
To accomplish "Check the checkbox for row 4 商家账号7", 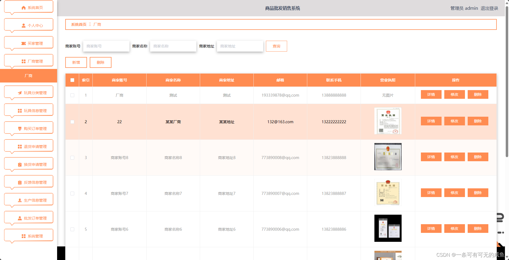I will coord(72,194).
